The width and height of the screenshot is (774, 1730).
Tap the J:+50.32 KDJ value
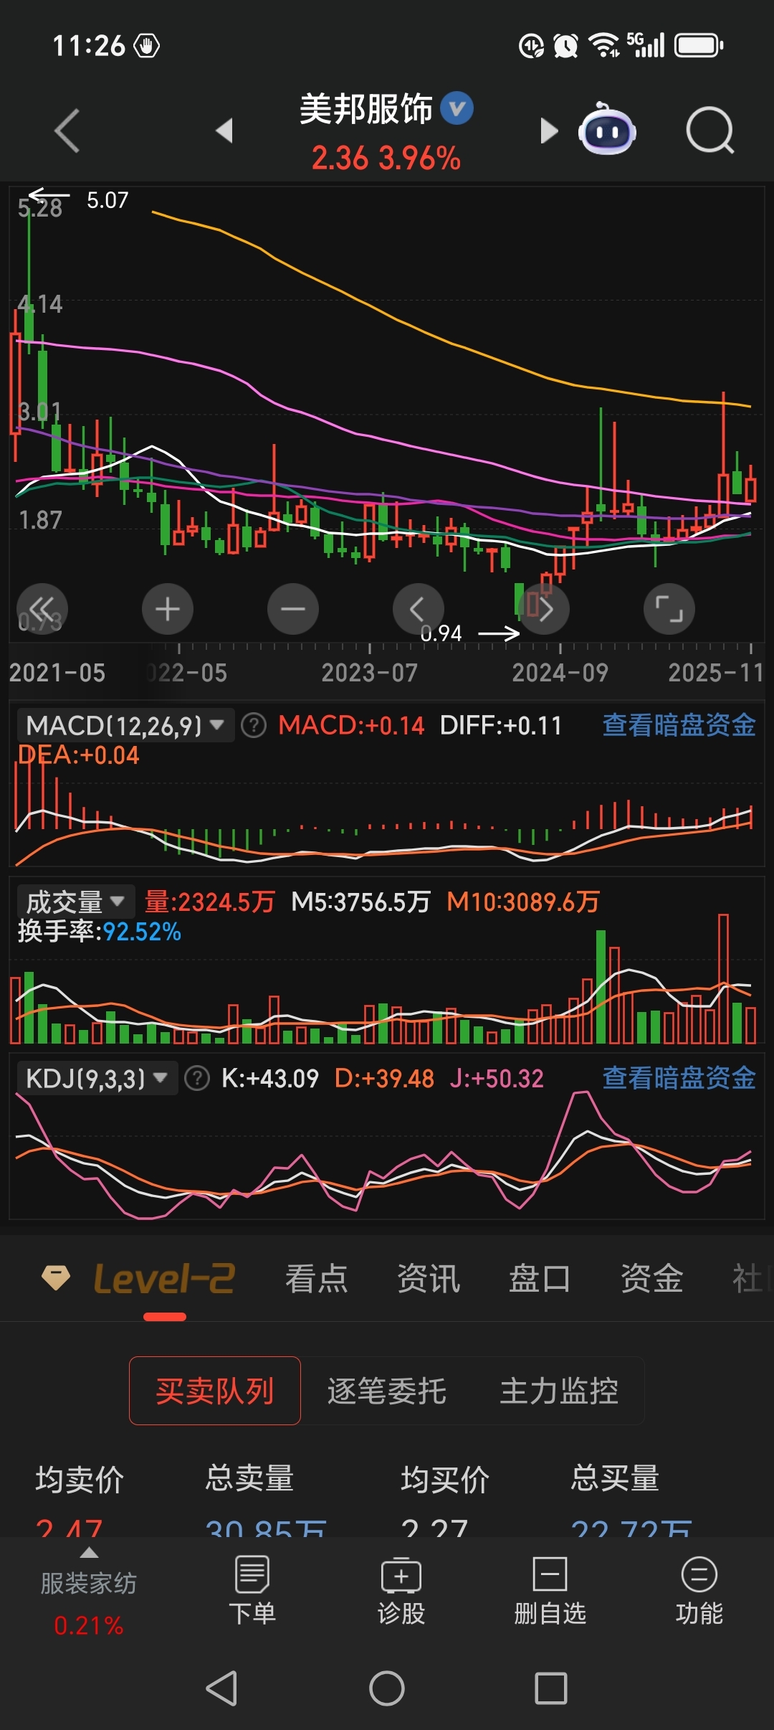click(497, 1078)
